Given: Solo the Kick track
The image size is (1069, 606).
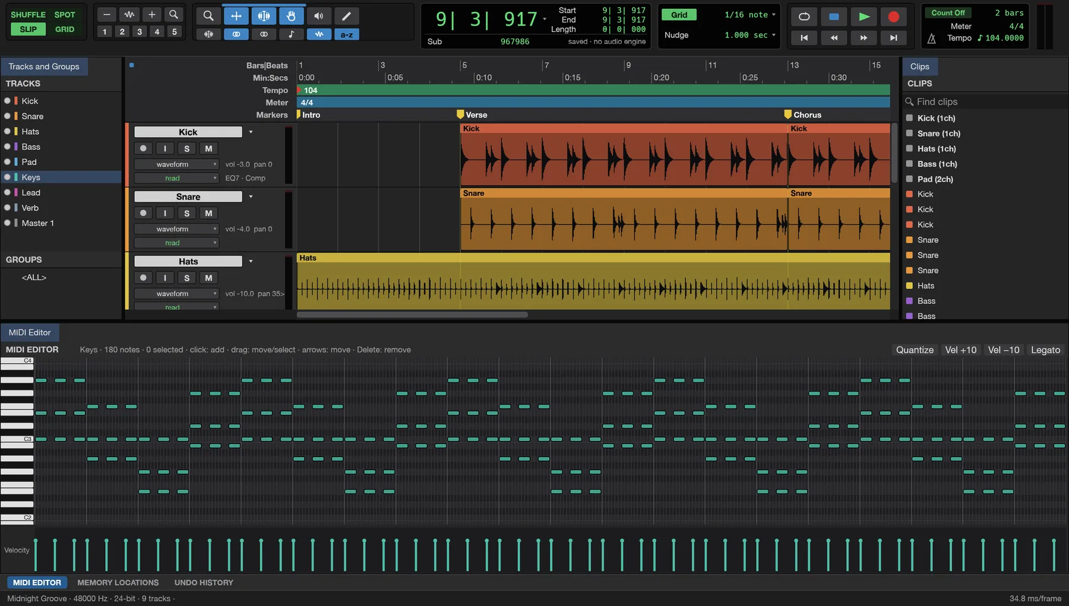Looking at the screenshot, I should (186, 148).
